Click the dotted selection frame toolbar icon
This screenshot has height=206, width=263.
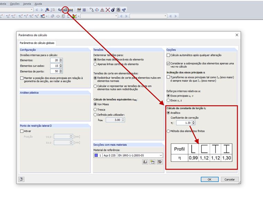[x=84, y=10]
